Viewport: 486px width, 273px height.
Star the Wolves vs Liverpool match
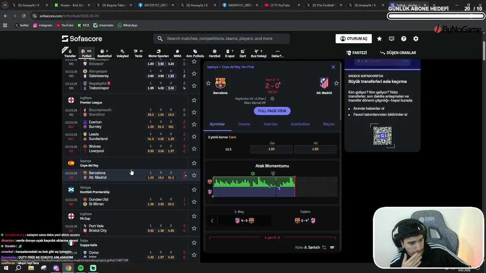[194, 149]
